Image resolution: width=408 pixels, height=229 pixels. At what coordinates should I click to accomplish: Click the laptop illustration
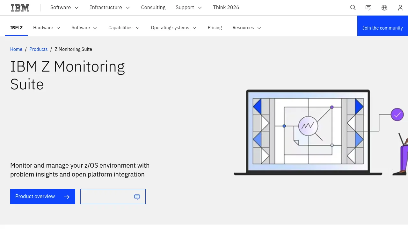click(308, 132)
